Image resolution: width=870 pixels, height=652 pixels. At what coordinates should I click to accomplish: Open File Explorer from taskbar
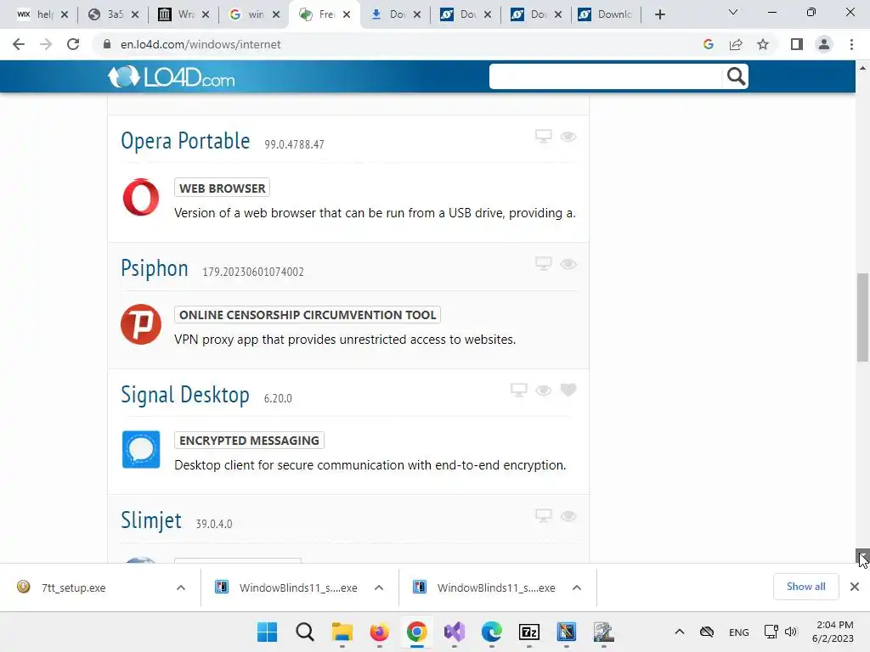point(342,632)
